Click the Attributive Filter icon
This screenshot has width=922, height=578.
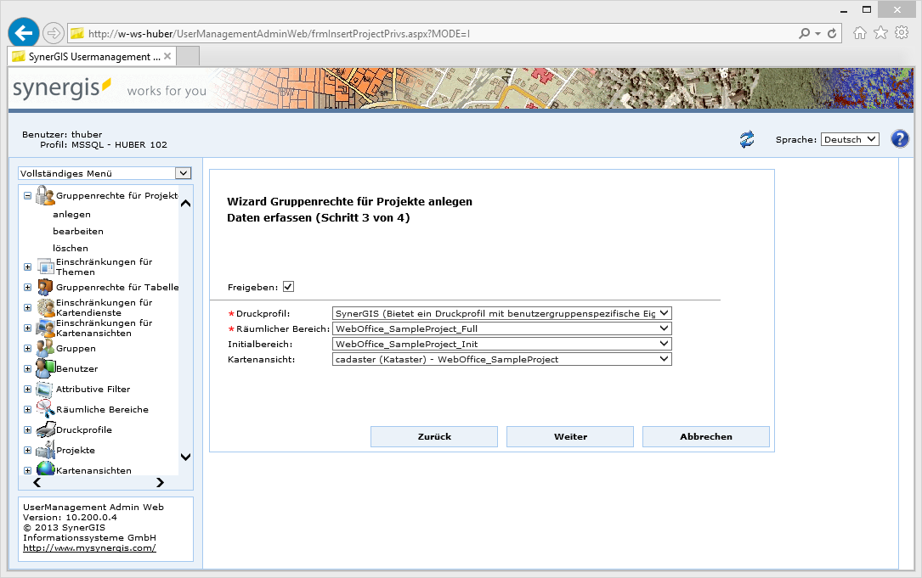pos(45,390)
